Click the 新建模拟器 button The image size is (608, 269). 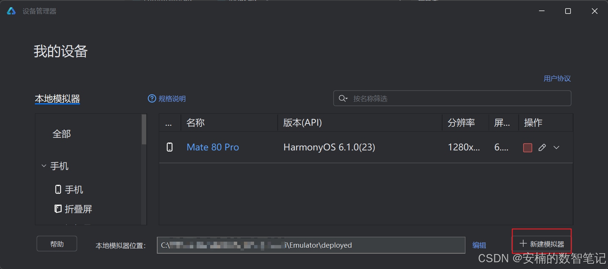click(542, 244)
